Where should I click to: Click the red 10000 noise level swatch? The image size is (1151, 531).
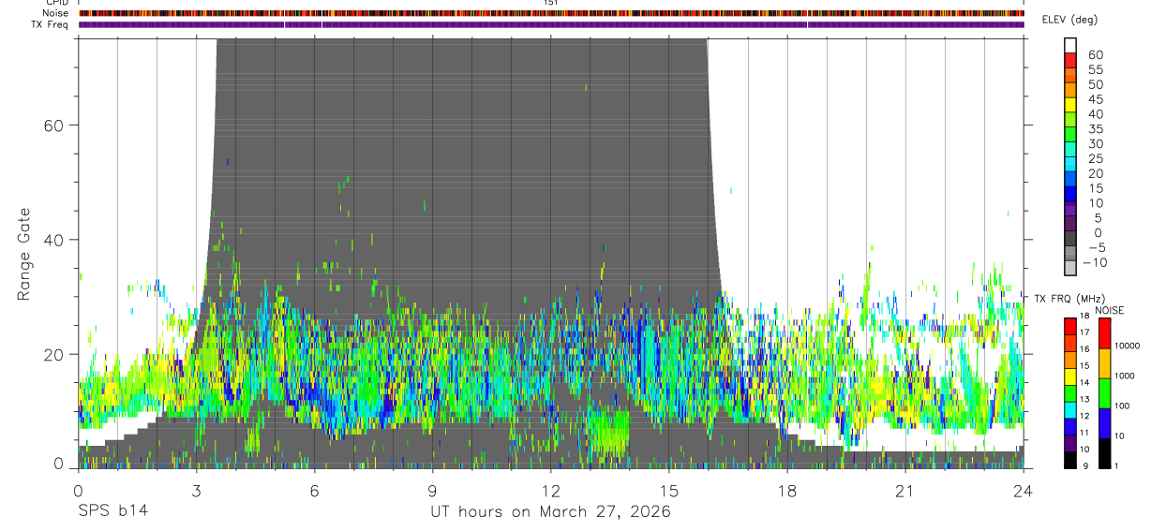[1104, 333]
